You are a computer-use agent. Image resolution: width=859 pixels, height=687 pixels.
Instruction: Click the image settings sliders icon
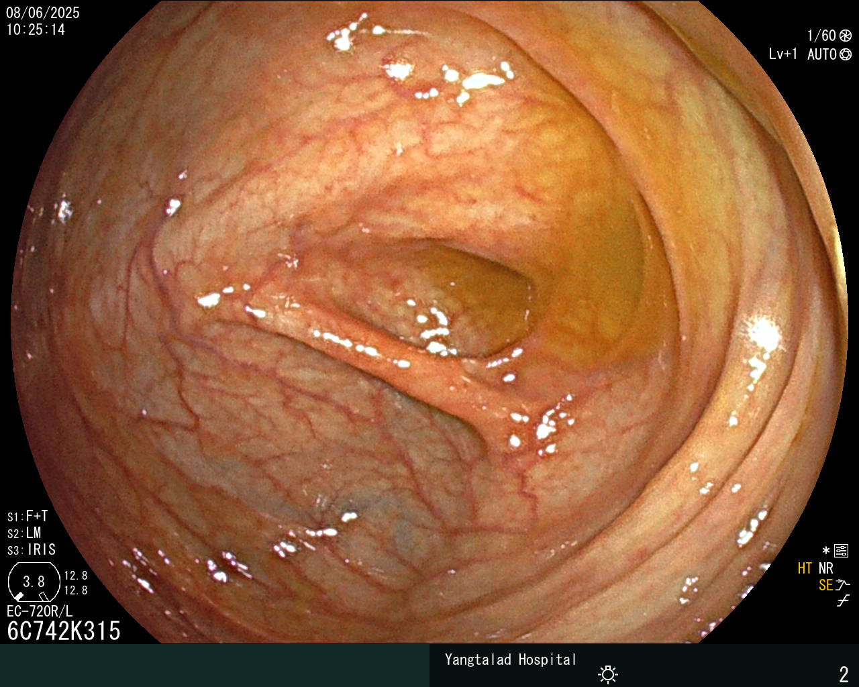coord(841,551)
